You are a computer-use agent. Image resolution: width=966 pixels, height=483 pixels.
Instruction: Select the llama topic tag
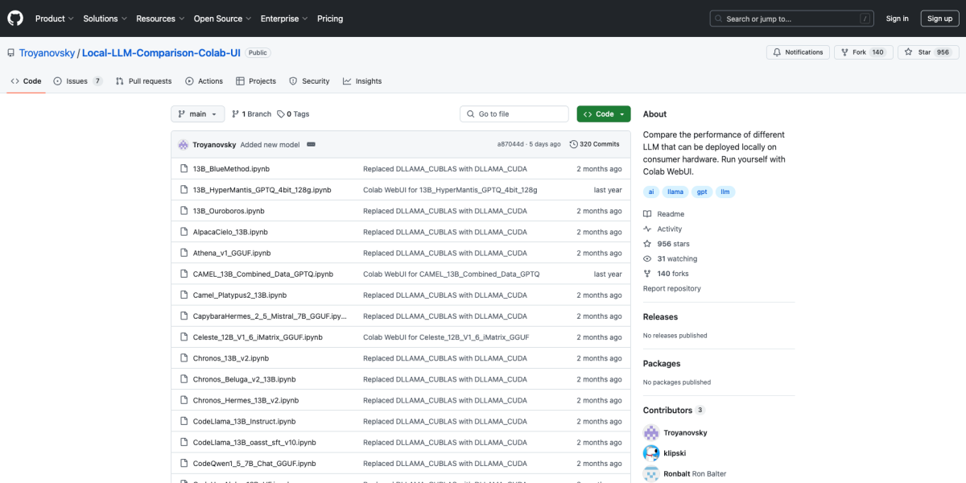[x=675, y=192]
